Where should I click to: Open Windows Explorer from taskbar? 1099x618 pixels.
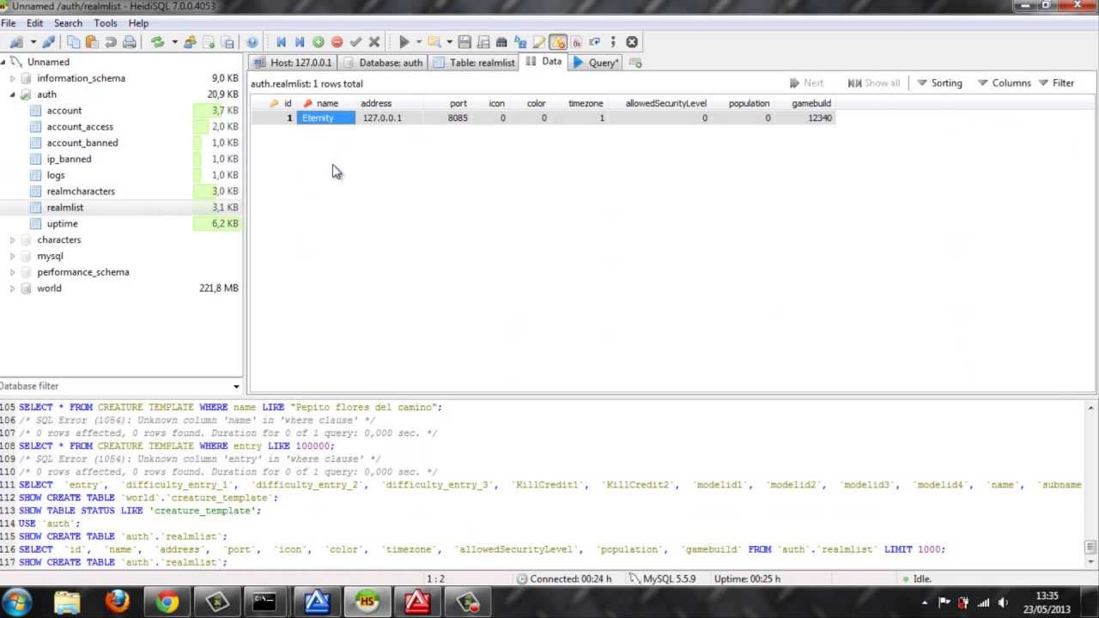point(67,602)
